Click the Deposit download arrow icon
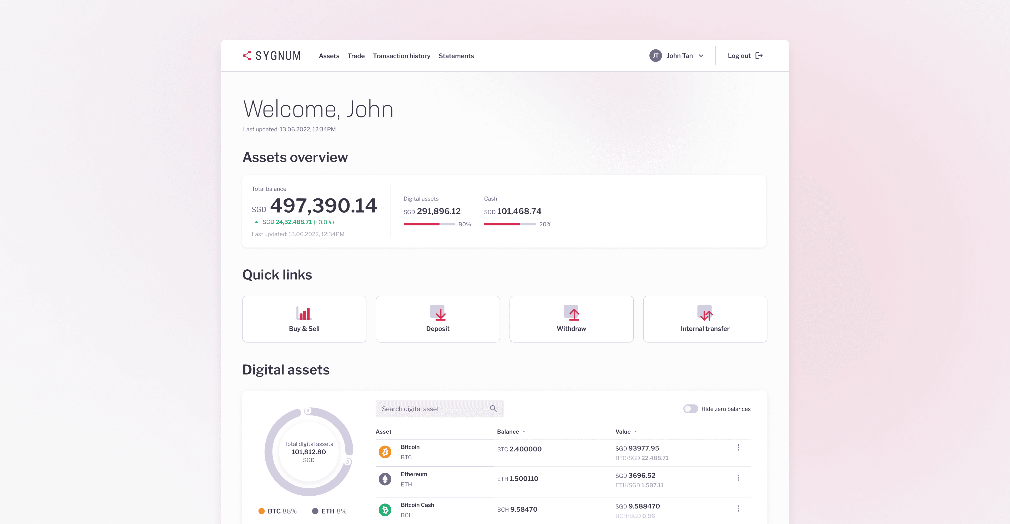Image resolution: width=1010 pixels, height=524 pixels. point(438,313)
